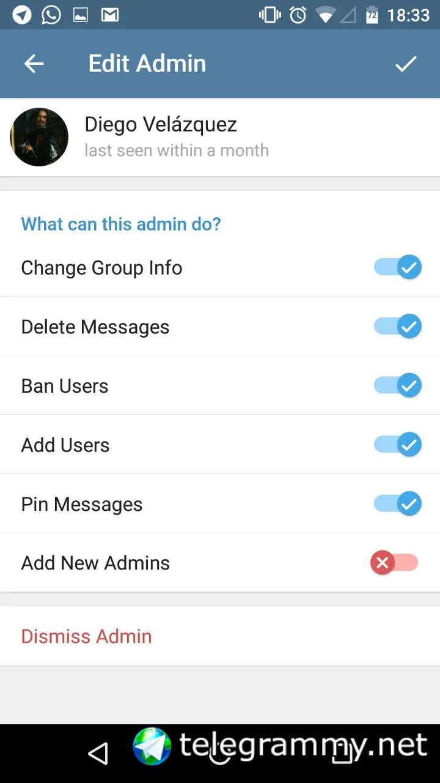440x783 pixels.
Task: Turn off the Delete Messages toggle
Action: tap(398, 327)
